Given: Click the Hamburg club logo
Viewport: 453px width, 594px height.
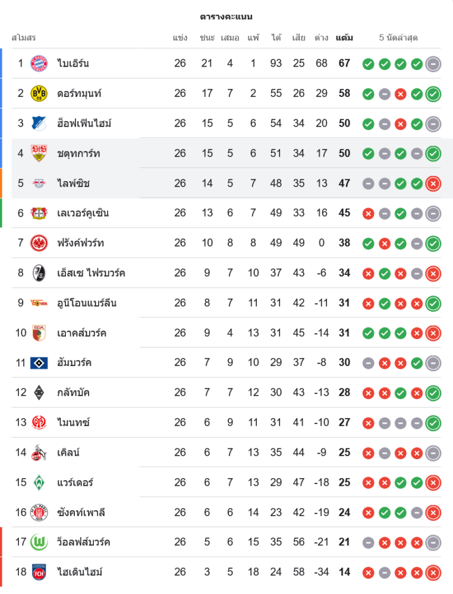Looking at the screenshot, I should point(39,363).
